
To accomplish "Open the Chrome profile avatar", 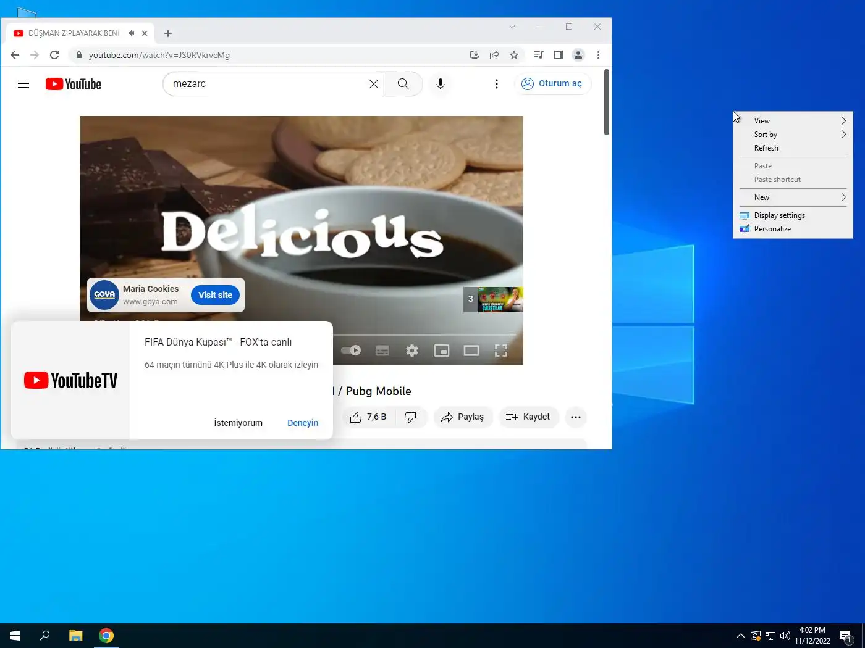I will click(x=578, y=55).
